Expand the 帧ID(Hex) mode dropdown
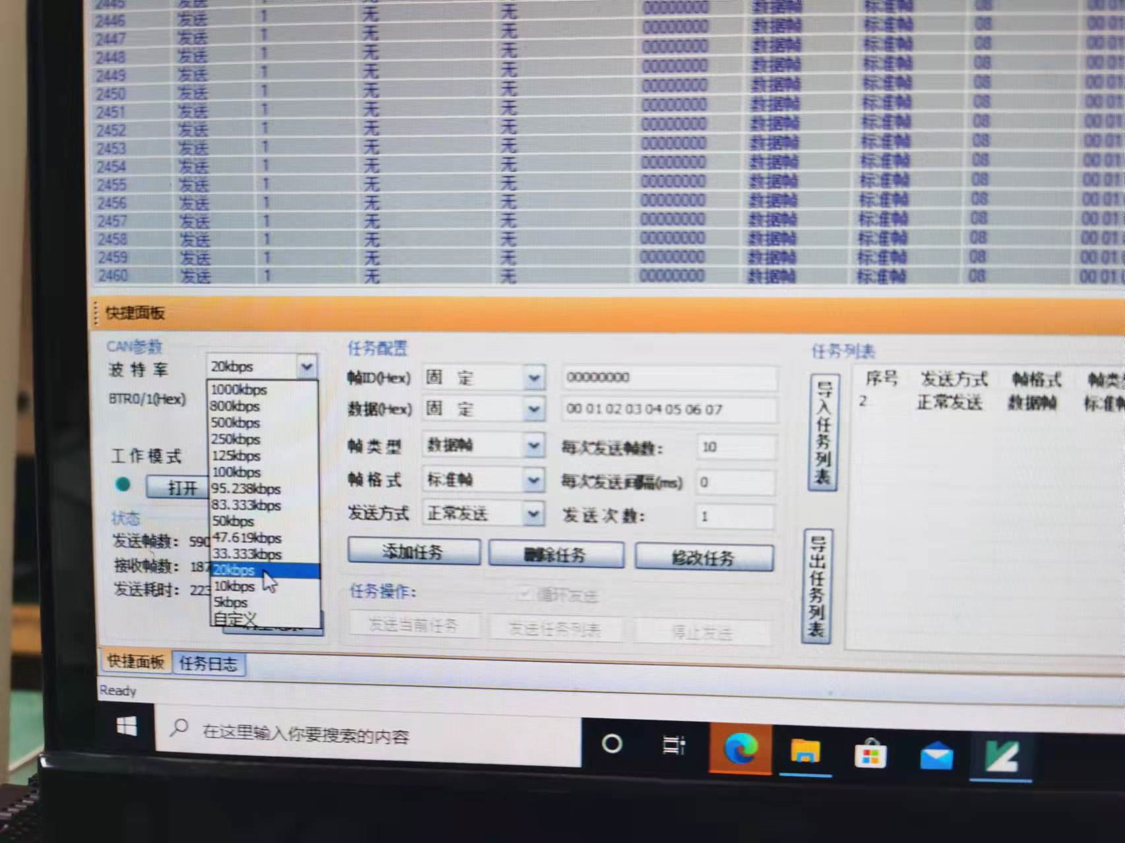 coord(533,378)
